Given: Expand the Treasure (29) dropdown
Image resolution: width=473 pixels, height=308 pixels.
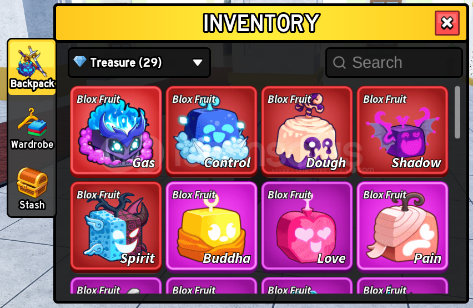Looking at the screenshot, I should (139, 62).
